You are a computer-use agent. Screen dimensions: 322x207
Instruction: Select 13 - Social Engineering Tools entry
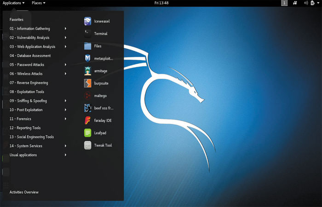(32, 137)
